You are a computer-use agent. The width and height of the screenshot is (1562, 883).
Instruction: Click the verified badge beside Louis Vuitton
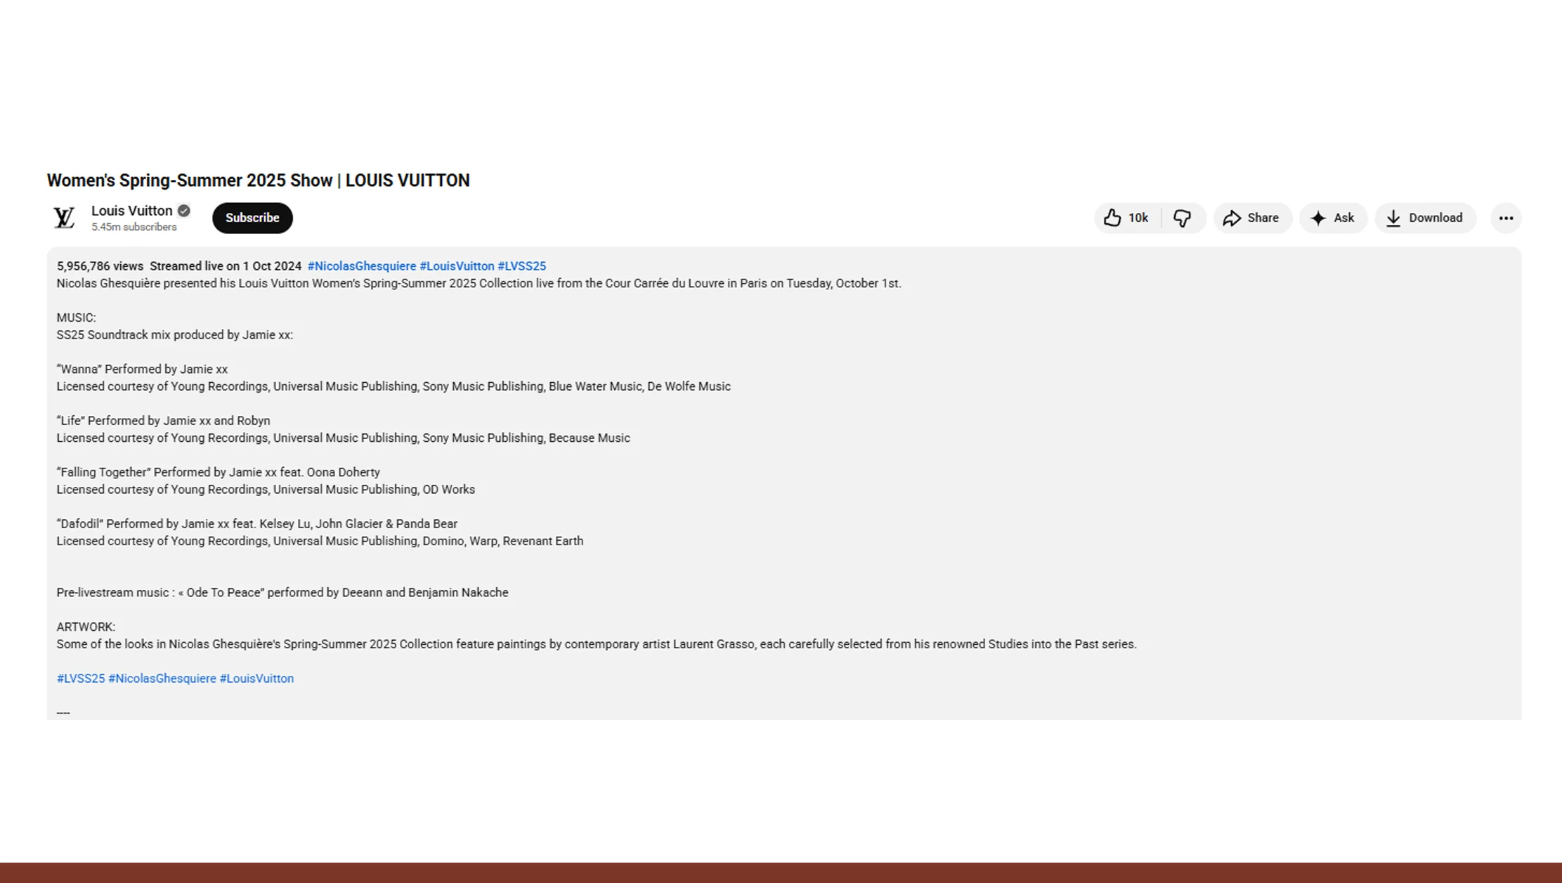[x=183, y=211]
